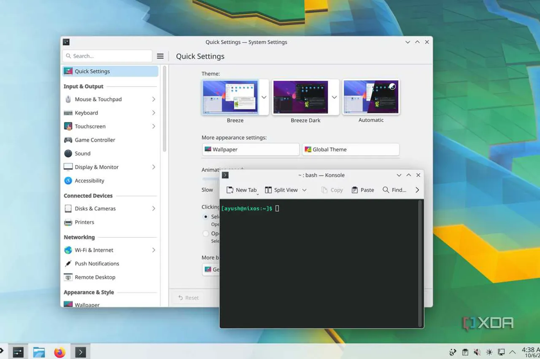Image resolution: width=540 pixels, height=359 pixels.
Task: Open System Settings from the taskbar
Action: pos(18,352)
